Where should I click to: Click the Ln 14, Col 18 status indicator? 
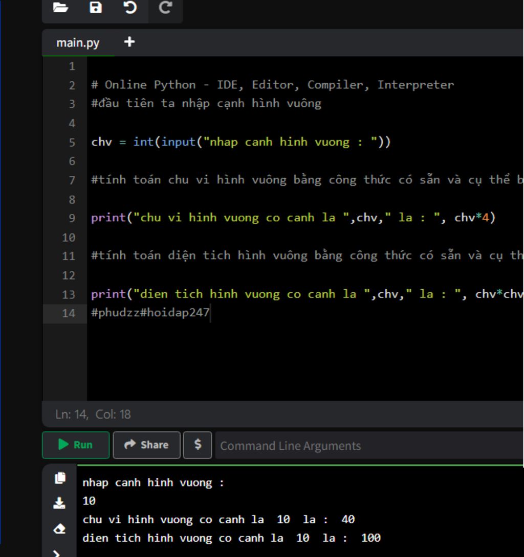[93, 414]
